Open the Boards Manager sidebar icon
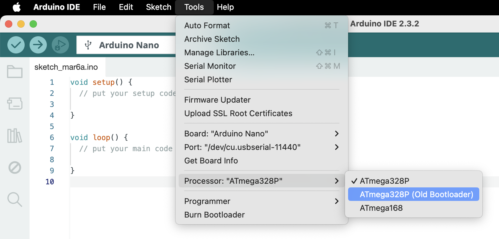The height and width of the screenshot is (239, 499). coord(15,104)
